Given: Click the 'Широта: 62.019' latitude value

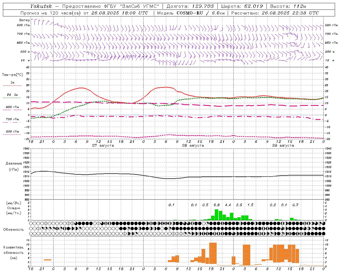Looking at the screenshot, I should pyautogui.click(x=242, y=6).
